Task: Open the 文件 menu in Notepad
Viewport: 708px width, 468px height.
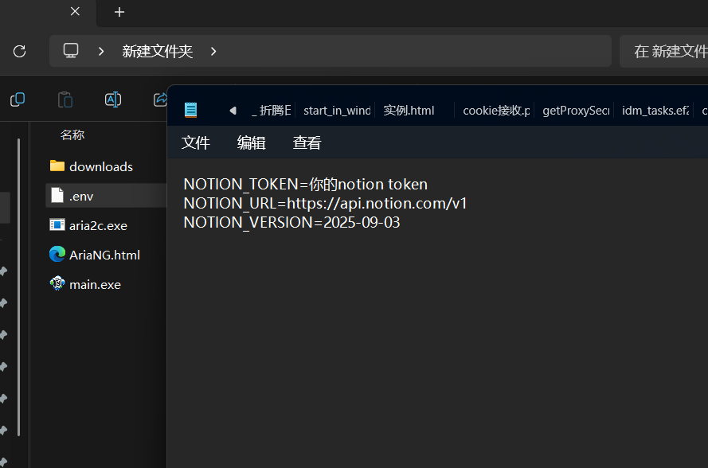Action: [x=196, y=142]
